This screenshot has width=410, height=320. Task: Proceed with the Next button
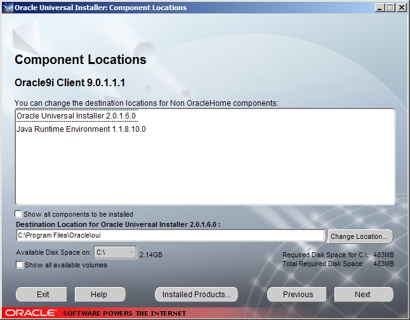pos(364,295)
